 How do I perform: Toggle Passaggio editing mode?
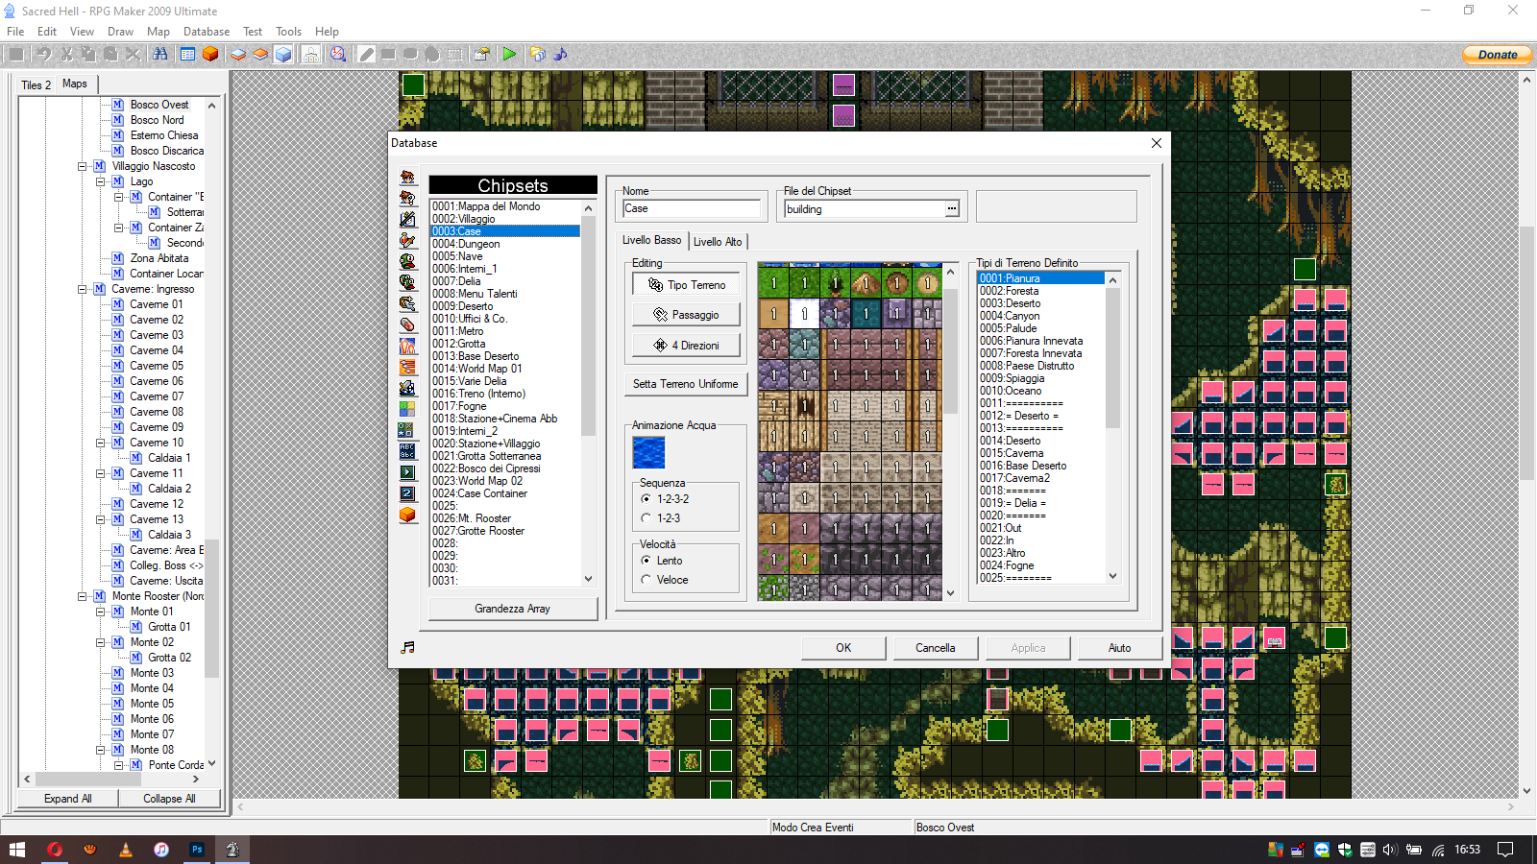coord(687,315)
